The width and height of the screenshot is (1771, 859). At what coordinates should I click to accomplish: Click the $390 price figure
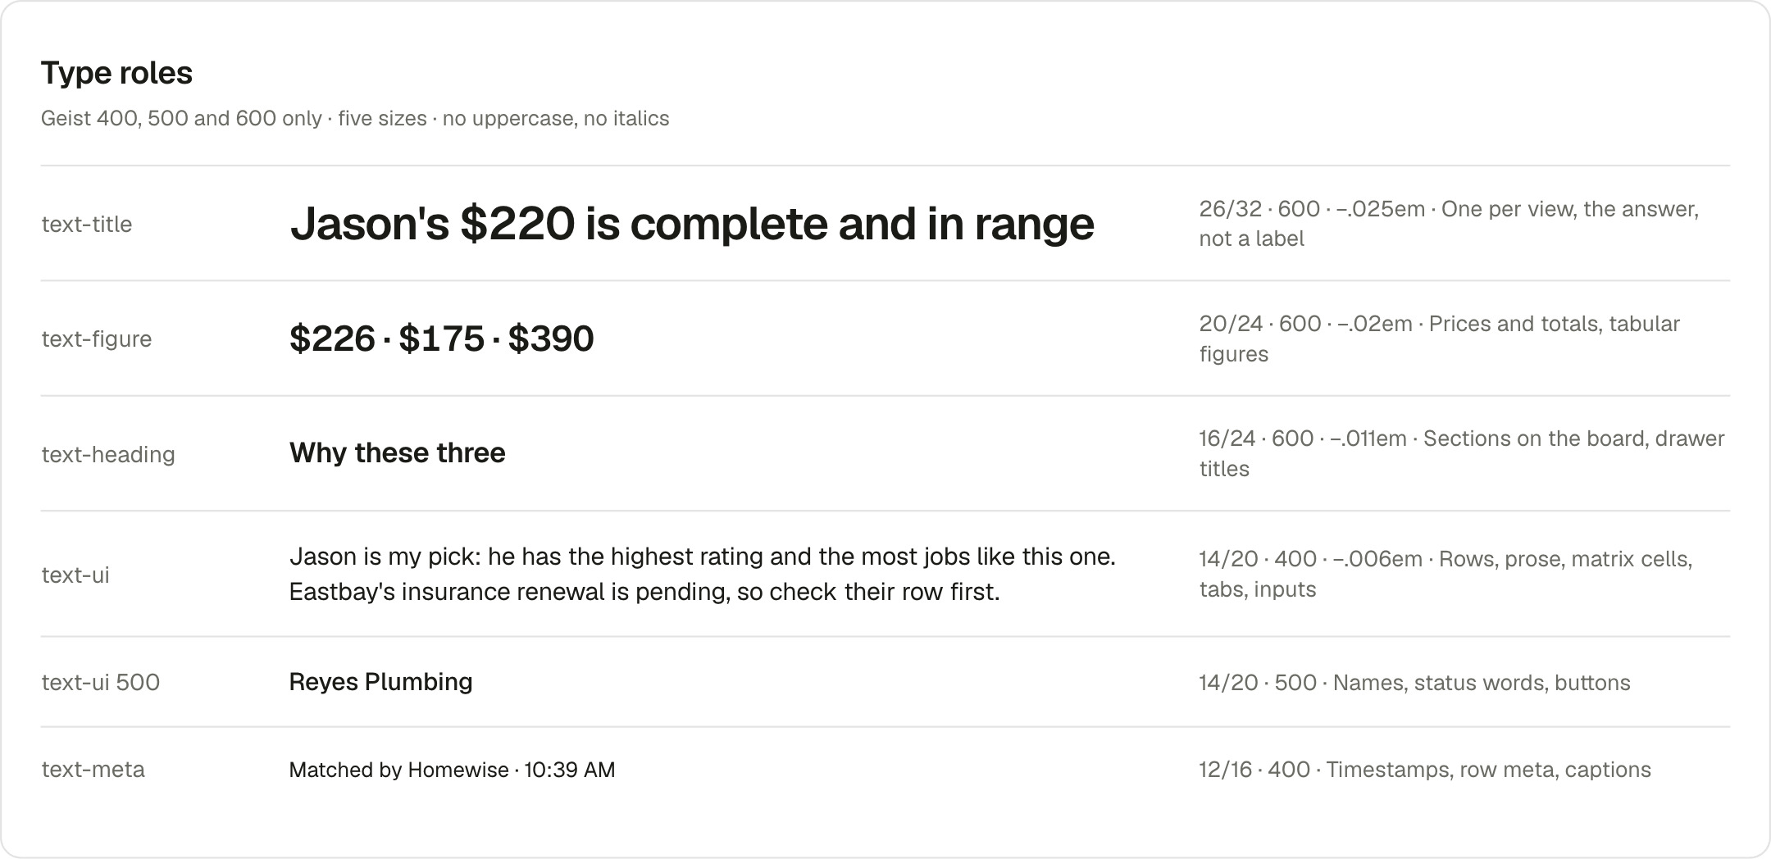551,339
